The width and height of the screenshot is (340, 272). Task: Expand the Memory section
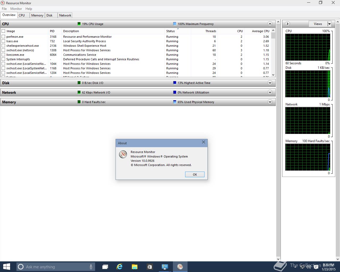(x=270, y=102)
